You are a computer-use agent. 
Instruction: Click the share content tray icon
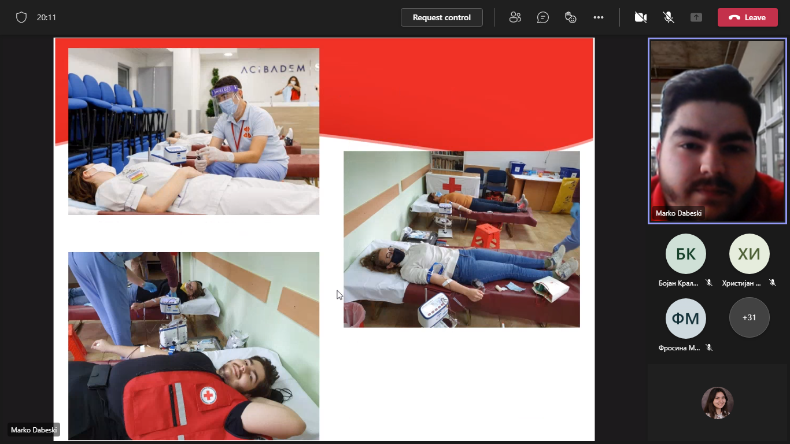pos(696,17)
